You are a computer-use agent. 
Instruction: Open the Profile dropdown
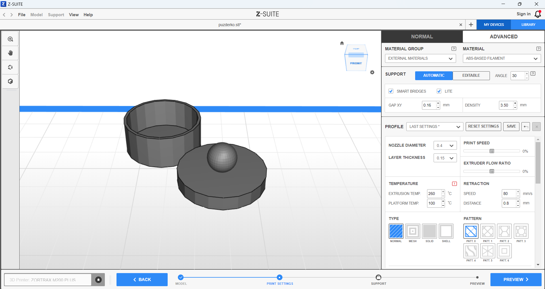pos(435,127)
